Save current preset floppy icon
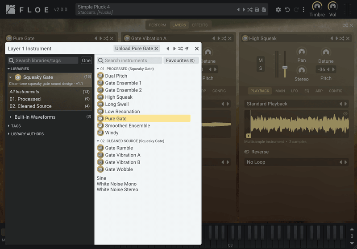The image size is (357, 249). click(x=257, y=9)
